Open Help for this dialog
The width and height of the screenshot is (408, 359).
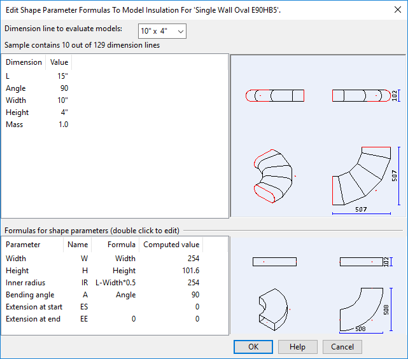pos(297,347)
